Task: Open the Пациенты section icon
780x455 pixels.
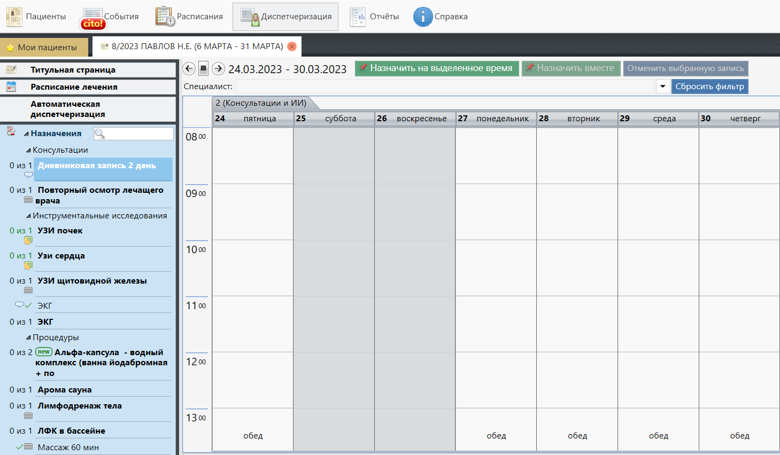Action: (x=14, y=17)
